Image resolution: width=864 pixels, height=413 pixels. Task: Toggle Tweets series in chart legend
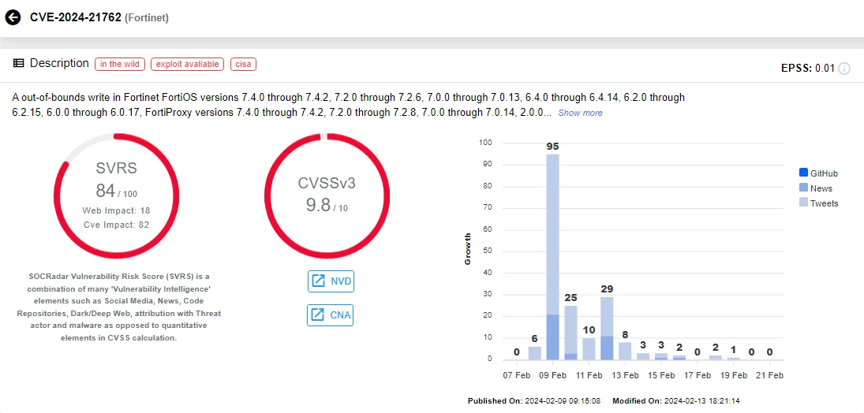pyautogui.click(x=818, y=203)
